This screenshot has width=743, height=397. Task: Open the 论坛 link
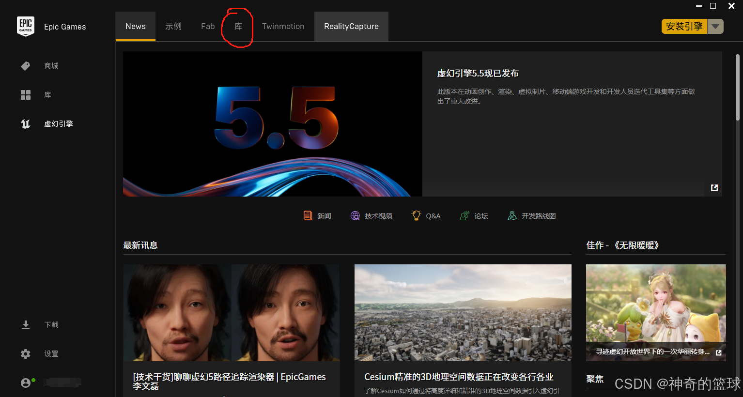point(481,216)
